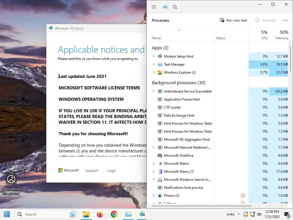Expand the Modern Setup Host process group
Image resolution: width=293 pixels, height=220 pixels.
tap(153, 56)
